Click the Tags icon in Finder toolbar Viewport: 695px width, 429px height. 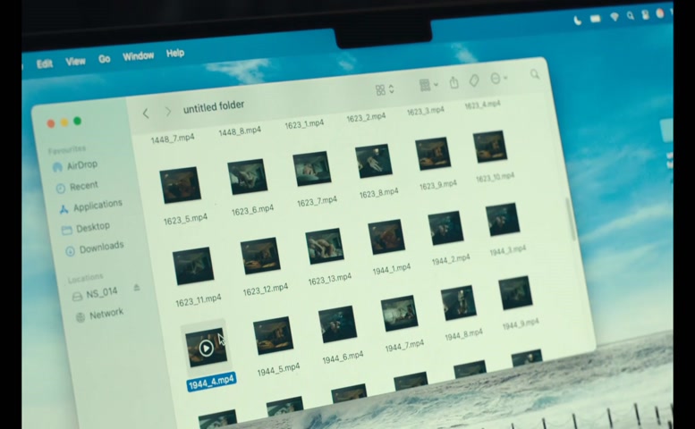click(x=474, y=80)
